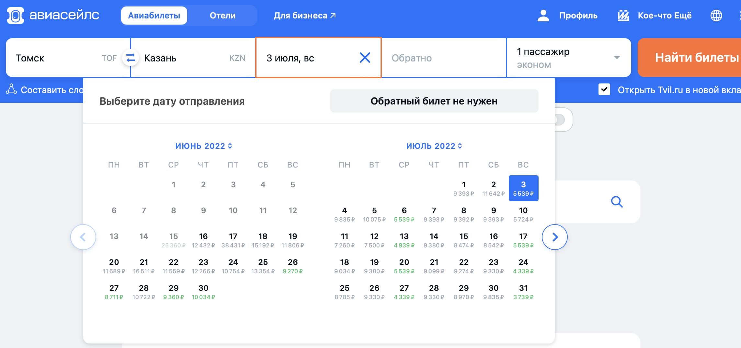
Task: Select July 6 priced 5 539 ₽
Action: tap(404, 214)
